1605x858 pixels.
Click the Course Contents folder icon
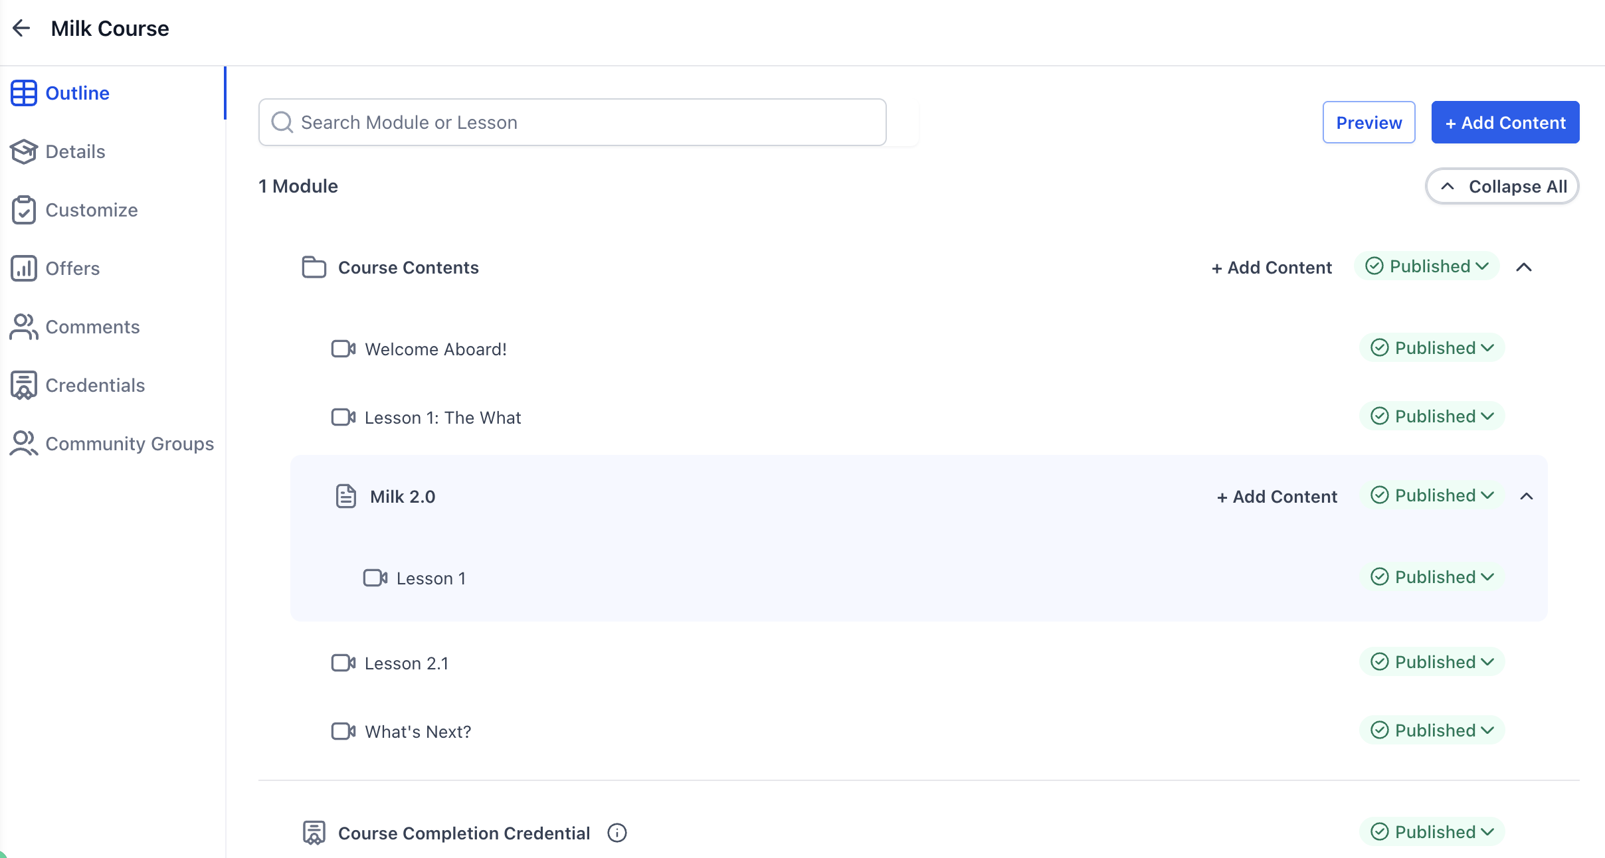[x=314, y=267]
